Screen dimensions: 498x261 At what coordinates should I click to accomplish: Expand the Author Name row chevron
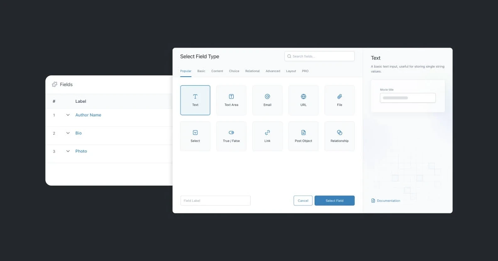pyautogui.click(x=68, y=115)
